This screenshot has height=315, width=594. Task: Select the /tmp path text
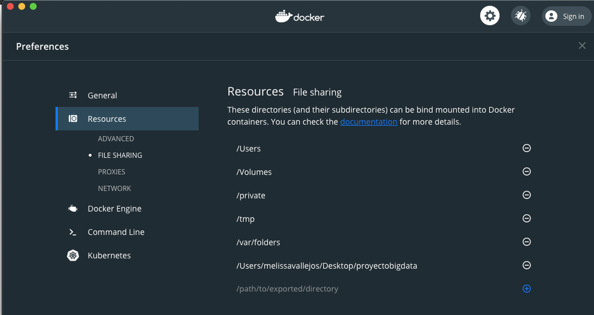(245, 219)
